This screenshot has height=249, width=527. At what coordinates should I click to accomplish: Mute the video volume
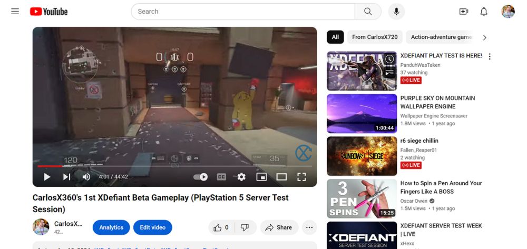(86, 177)
